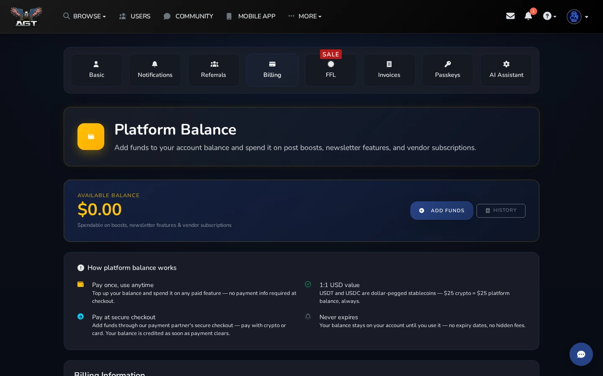Switch to the Passkeys tab
This screenshot has height=376, width=603.
[x=448, y=70]
